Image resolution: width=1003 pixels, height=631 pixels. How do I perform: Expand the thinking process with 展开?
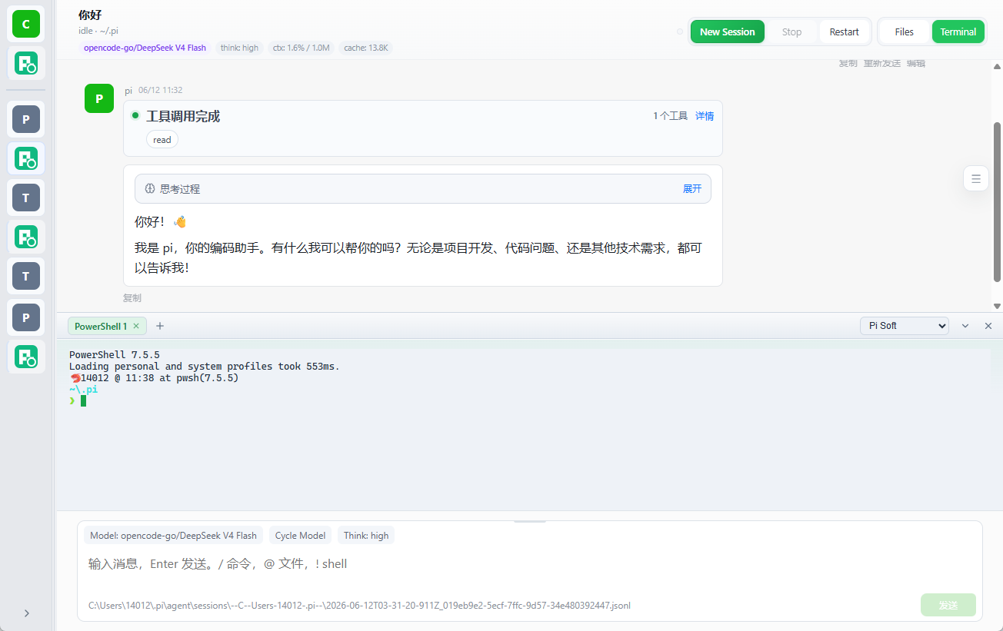click(x=692, y=188)
